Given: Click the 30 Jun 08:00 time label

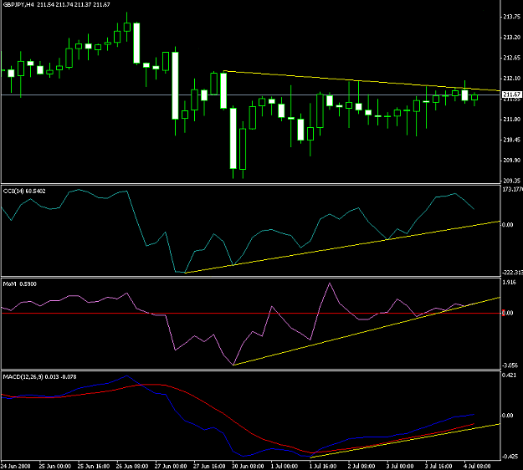Looking at the screenshot, I should 249,466.
